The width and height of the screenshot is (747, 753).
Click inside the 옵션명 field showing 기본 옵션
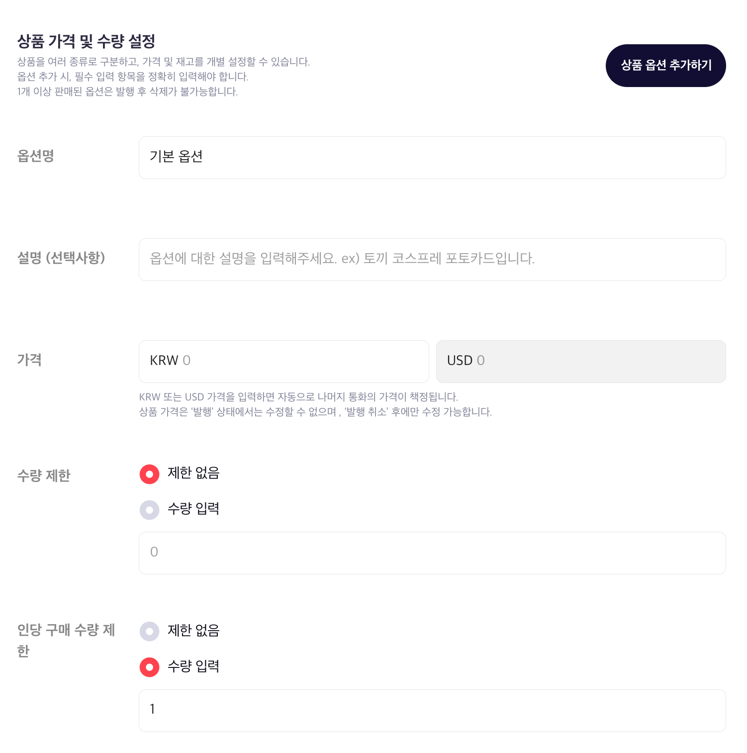point(432,157)
